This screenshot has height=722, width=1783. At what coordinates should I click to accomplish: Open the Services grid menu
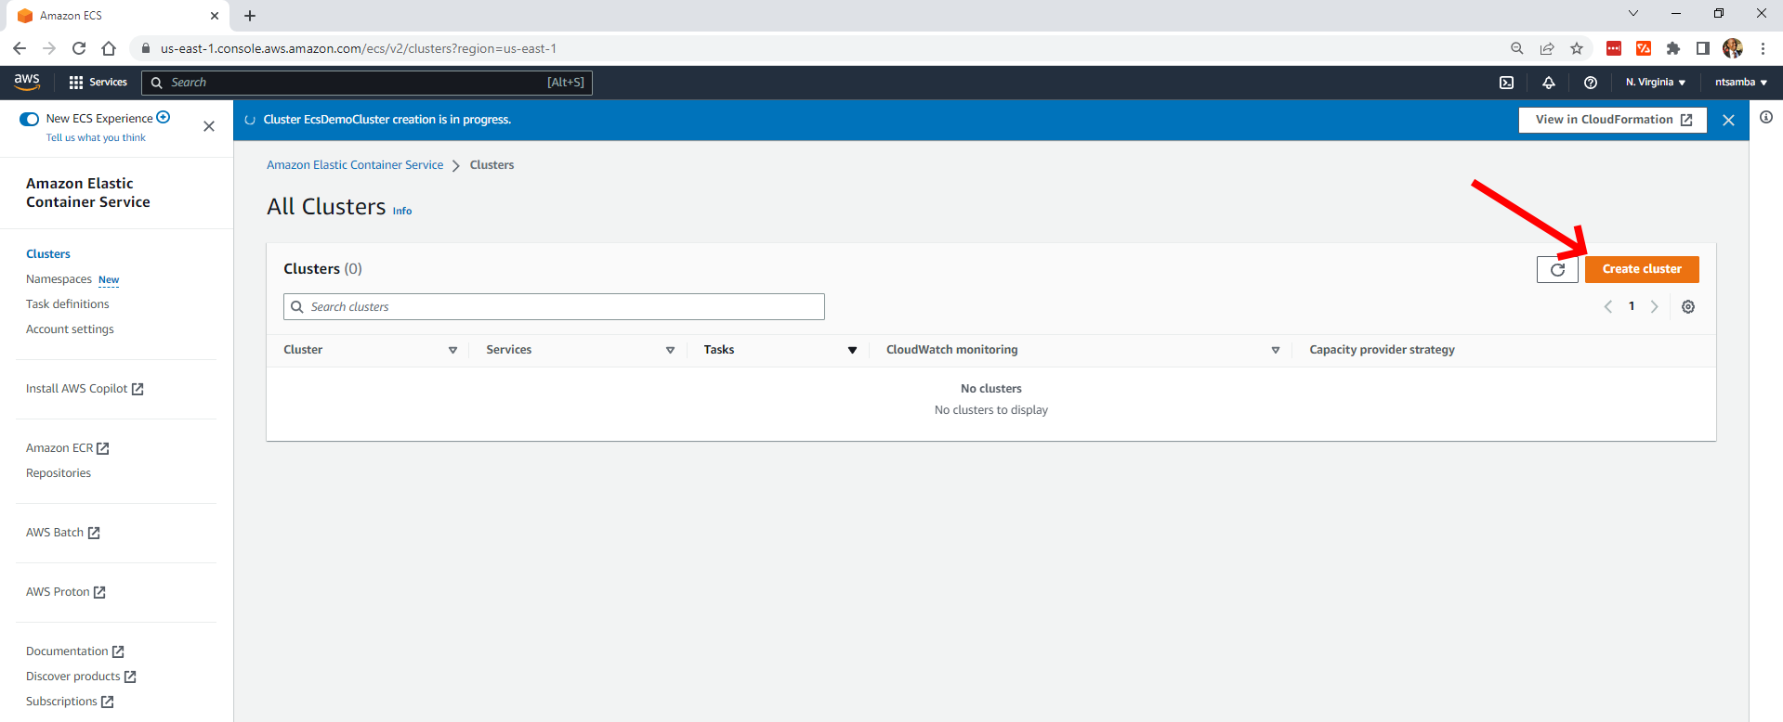tap(98, 83)
